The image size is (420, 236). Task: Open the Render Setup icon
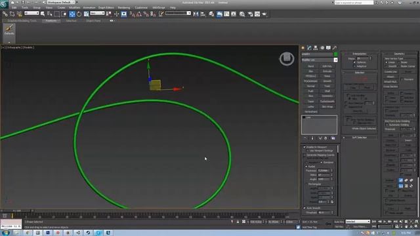click(x=250, y=14)
